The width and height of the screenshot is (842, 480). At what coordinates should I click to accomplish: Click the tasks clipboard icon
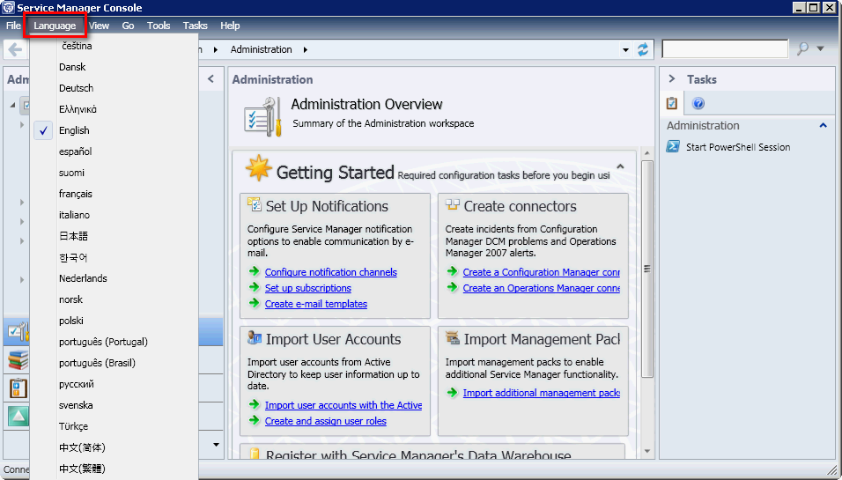(672, 103)
